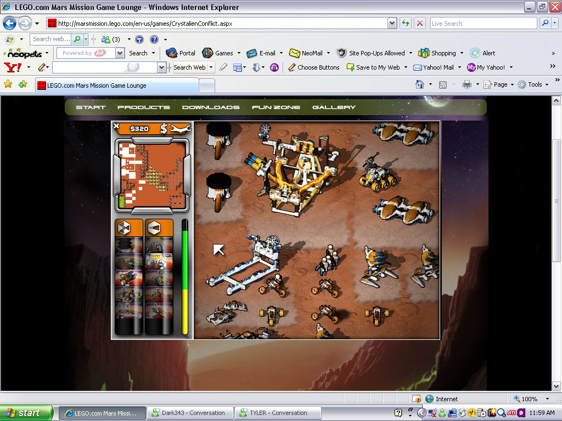The height and width of the screenshot is (421, 562).
Task: Click the NeoMail envelope icon
Action: (294, 53)
